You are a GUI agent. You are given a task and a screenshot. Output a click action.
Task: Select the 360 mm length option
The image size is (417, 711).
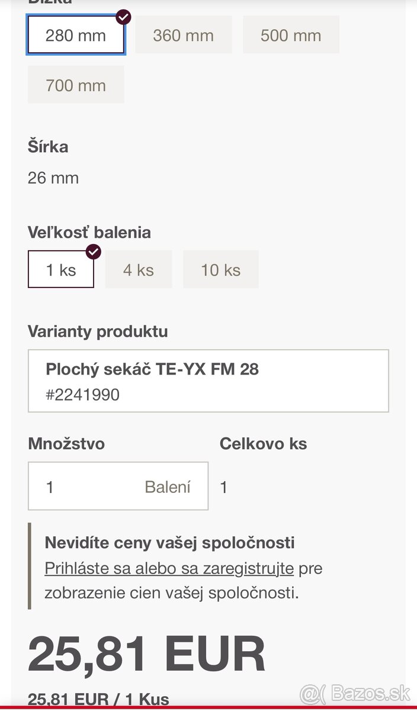click(183, 36)
